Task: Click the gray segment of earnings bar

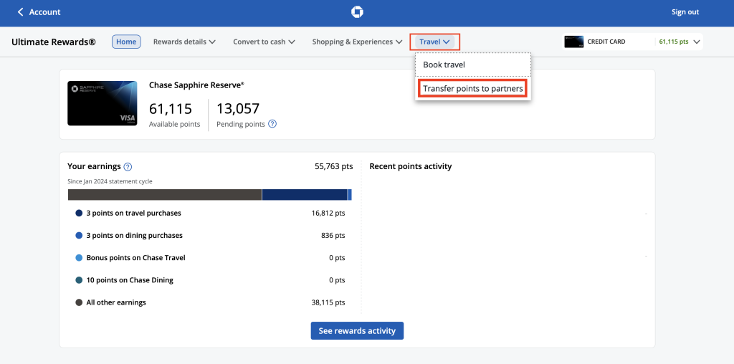Action: (165, 195)
